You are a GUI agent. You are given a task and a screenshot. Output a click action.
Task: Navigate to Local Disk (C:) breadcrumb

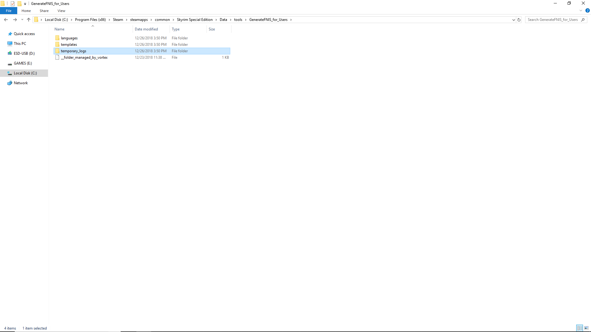[56, 20]
